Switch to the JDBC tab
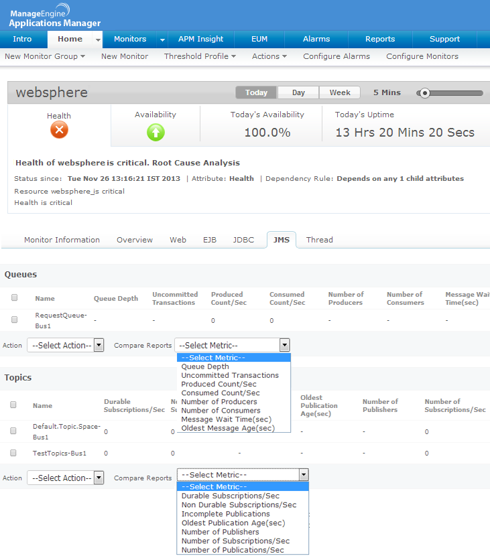This screenshot has width=490, height=556. pos(243,240)
